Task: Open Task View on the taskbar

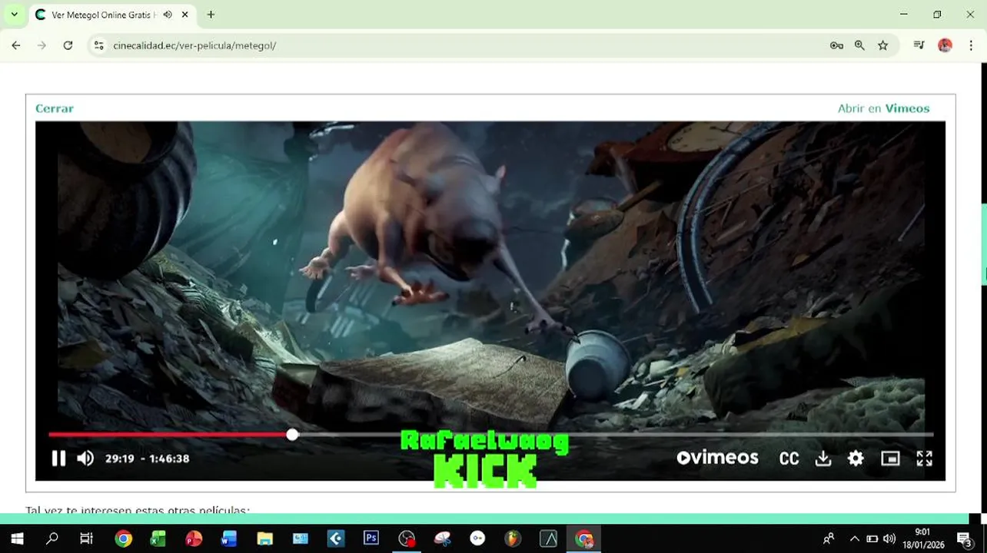Action: [x=86, y=538]
